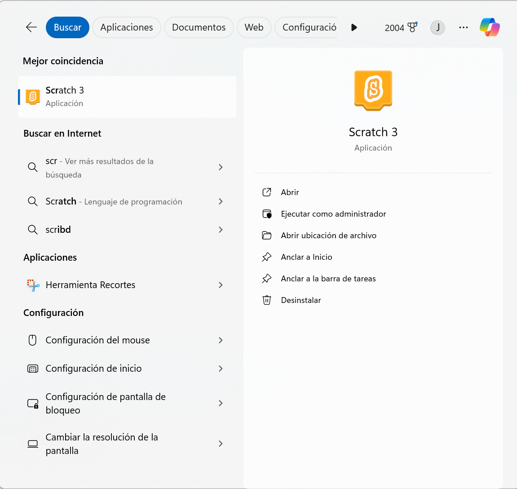
Task: Switch to the Documentos filter tab
Action: (199, 27)
